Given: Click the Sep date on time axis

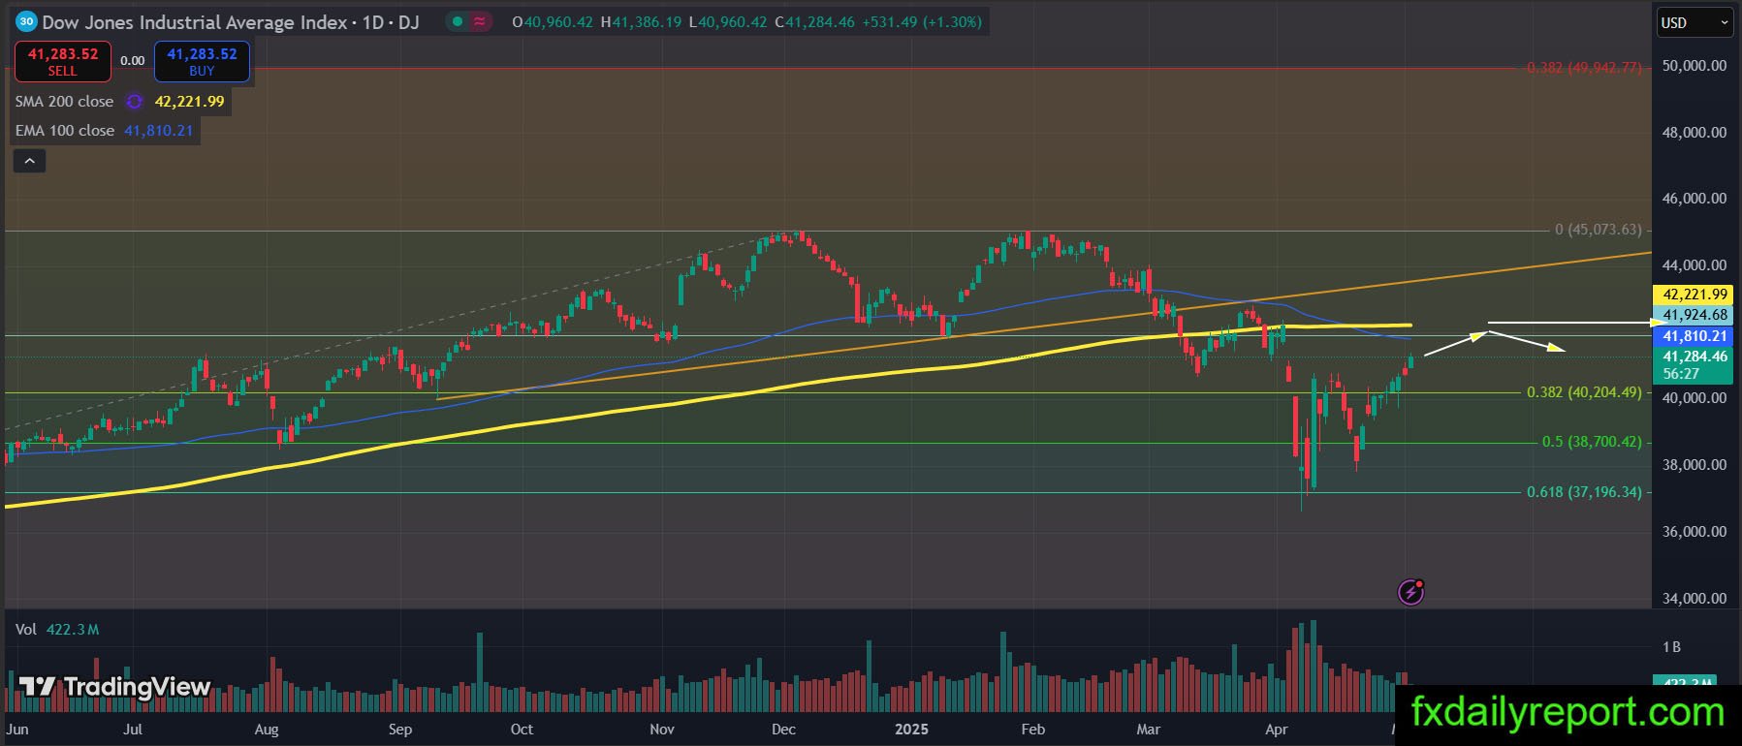Looking at the screenshot, I should coord(399,730).
